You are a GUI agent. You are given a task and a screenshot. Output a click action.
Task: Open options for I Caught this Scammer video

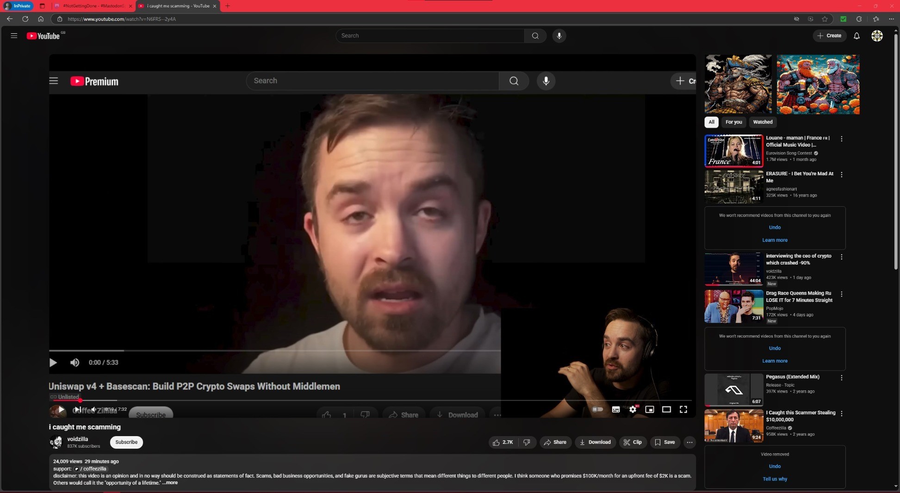pyautogui.click(x=842, y=413)
